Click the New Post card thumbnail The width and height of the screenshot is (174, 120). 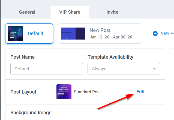(x=73, y=34)
